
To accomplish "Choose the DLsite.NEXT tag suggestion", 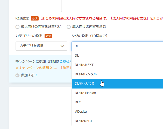I will (x=117, y=65).
